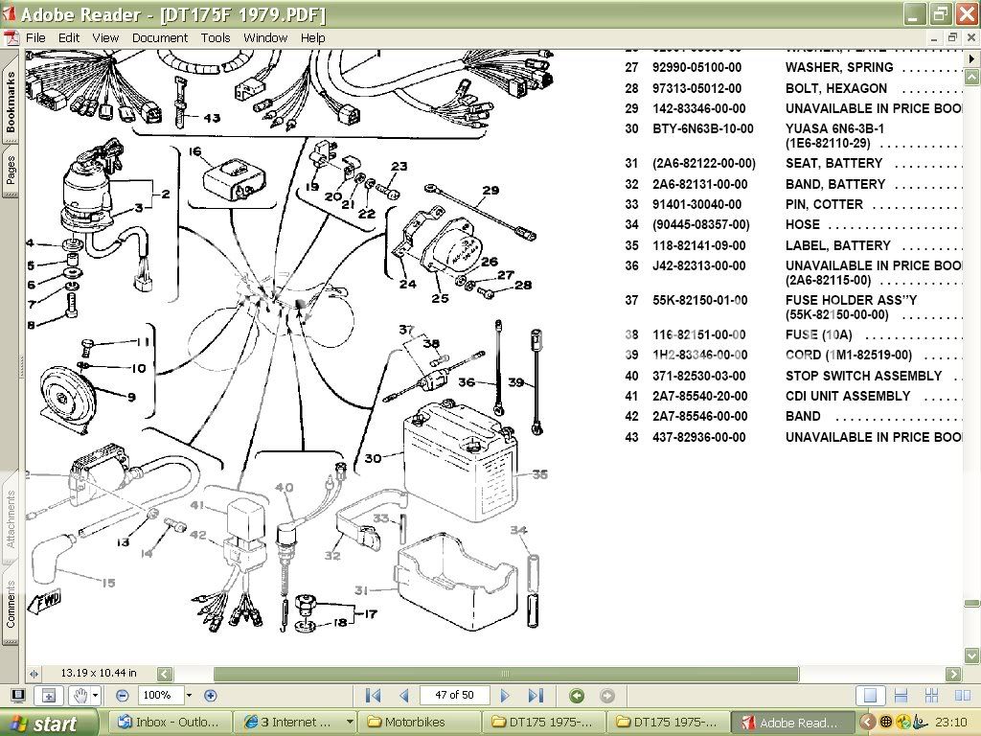This screenshot has height=736, width=981.
Task: Click the zoom in plus button
Action: 211,696
